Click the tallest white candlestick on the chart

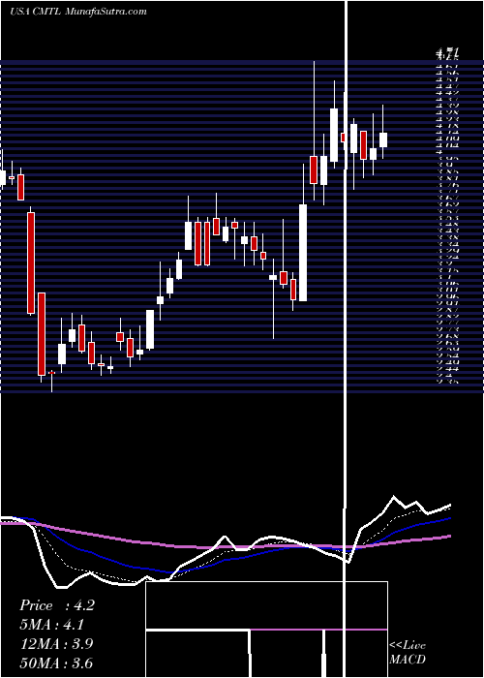pyautogui.click(x=303, y=253)
